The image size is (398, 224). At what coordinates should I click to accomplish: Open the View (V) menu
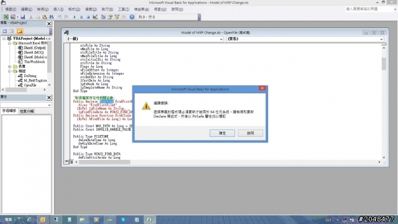coord(42,9)
